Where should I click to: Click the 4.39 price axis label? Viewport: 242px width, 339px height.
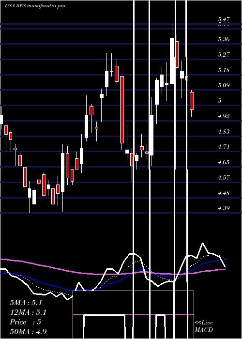click(x=224, y=208)
